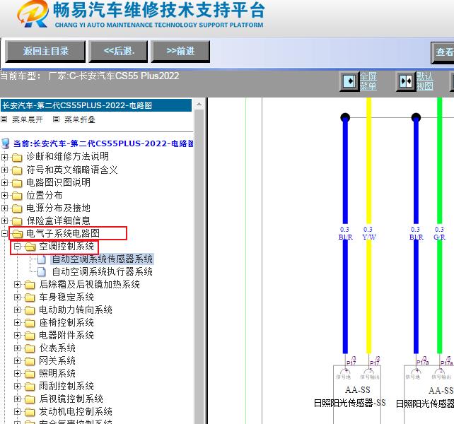Expand the 保险盒详细信息 folder
The width and height of the screenshot is (454, 424).
4,220
